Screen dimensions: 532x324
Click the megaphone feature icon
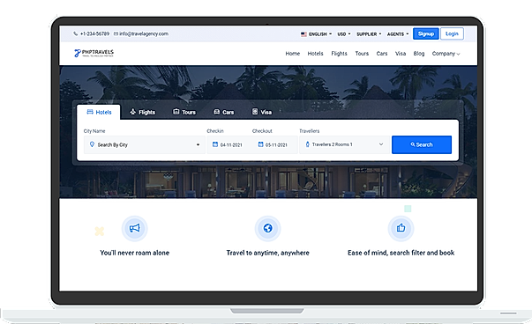click(135, 228)
